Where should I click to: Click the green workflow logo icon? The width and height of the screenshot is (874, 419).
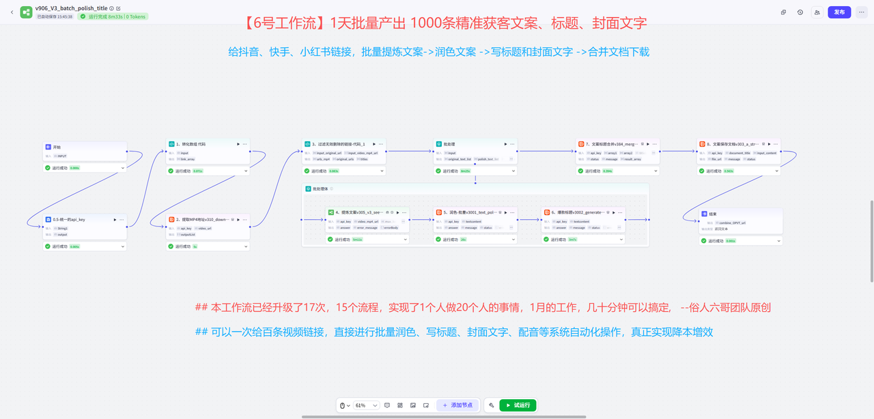point(26,12)
